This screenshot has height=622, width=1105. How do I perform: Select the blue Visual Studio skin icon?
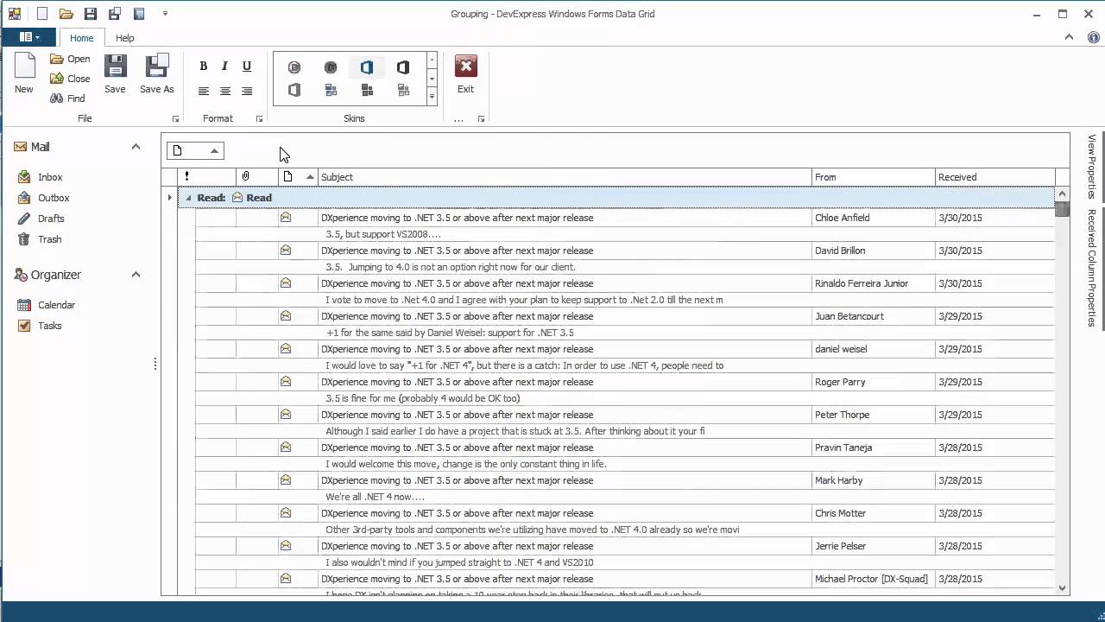pos(331,90)
